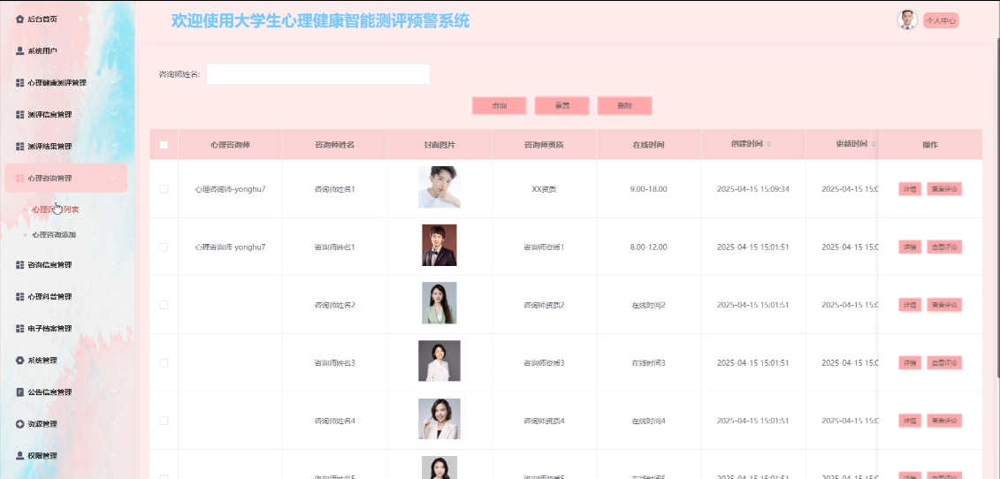This screenshot has width=1000, height=479.
Task: Expand the 心理科普管理 menu chevron
Action: click(x=113, y=297)
